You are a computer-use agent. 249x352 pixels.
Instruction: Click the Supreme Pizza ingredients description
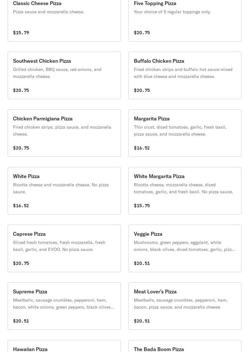[63, 304]
